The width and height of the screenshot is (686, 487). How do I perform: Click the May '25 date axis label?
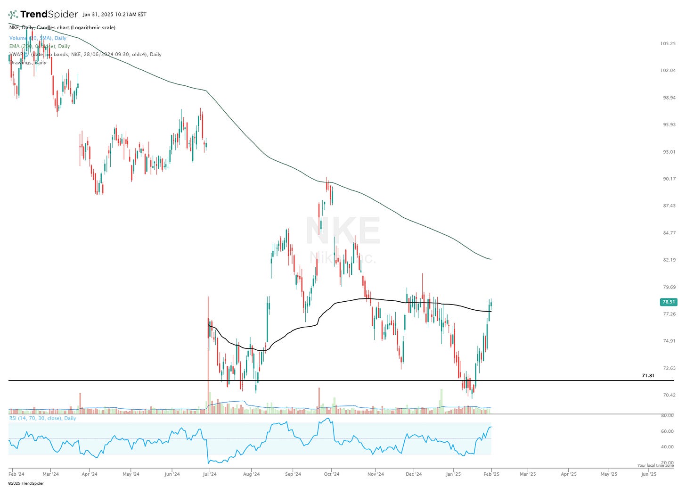609,474
